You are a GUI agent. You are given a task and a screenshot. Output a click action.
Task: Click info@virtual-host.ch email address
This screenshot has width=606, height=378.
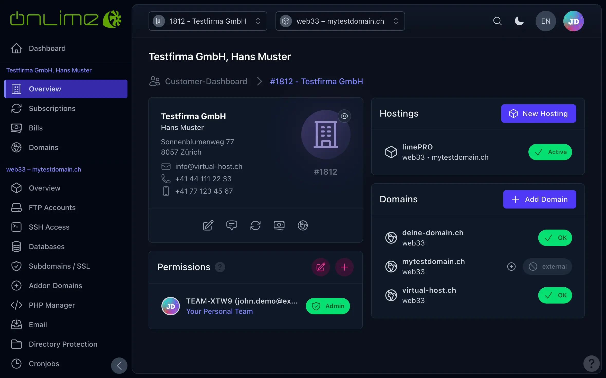point(209,166)
